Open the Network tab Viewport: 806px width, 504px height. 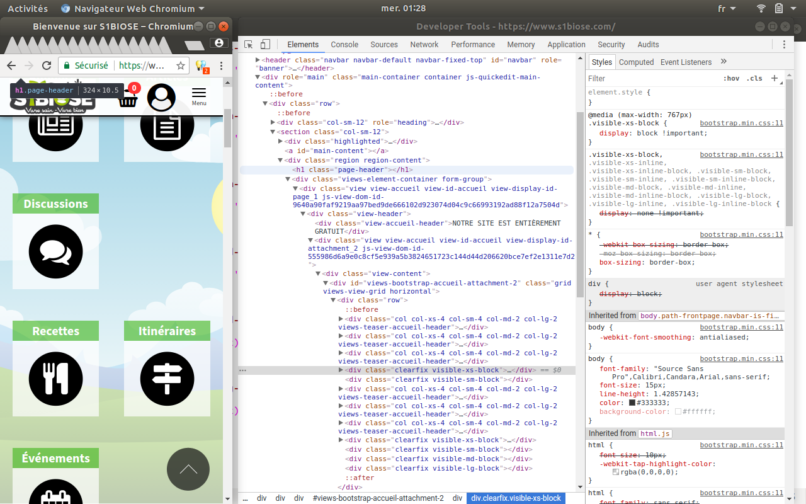coord(424,44)
